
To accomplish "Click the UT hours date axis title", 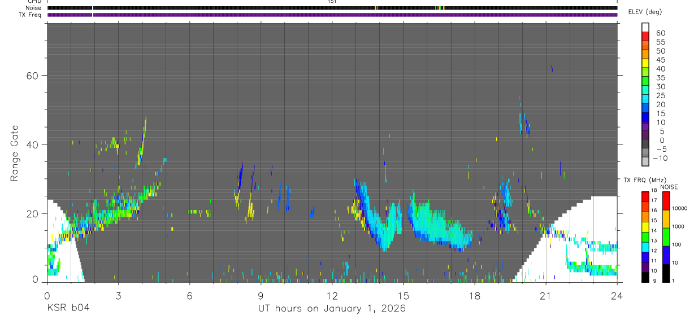I will pyautogui.click(x=332, y=309).
